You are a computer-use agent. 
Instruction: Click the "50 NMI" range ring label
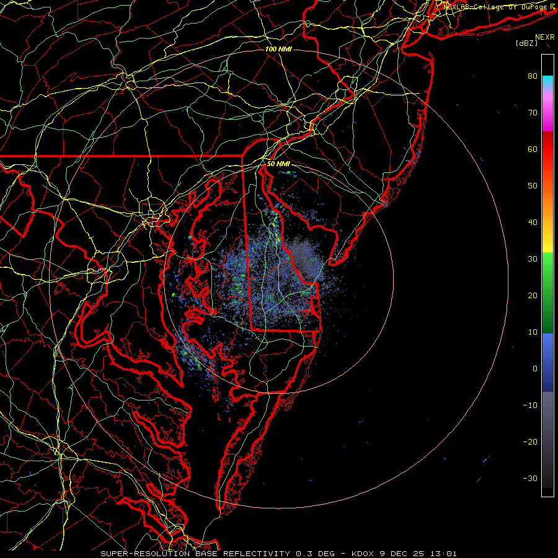(x=278, y=164)
